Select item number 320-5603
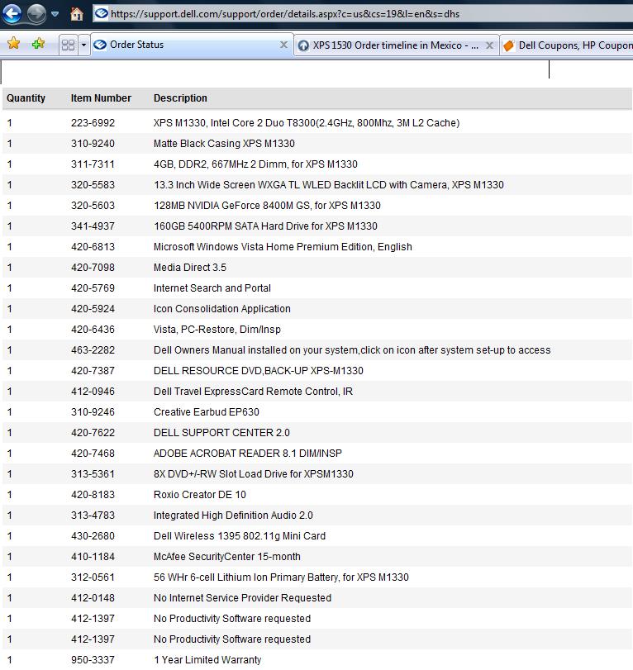Image resolution: width=633 pixels, height=670 pixels. (93, 206)
